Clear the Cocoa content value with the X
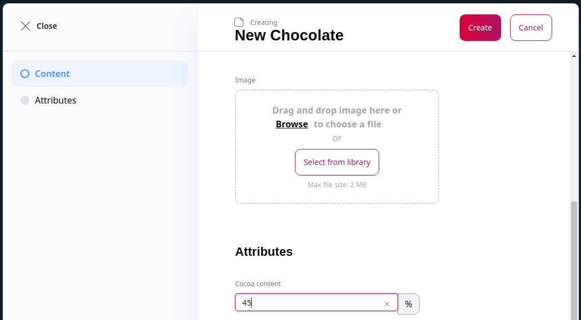Screen dimensions: 581x320 click(386, 303)
